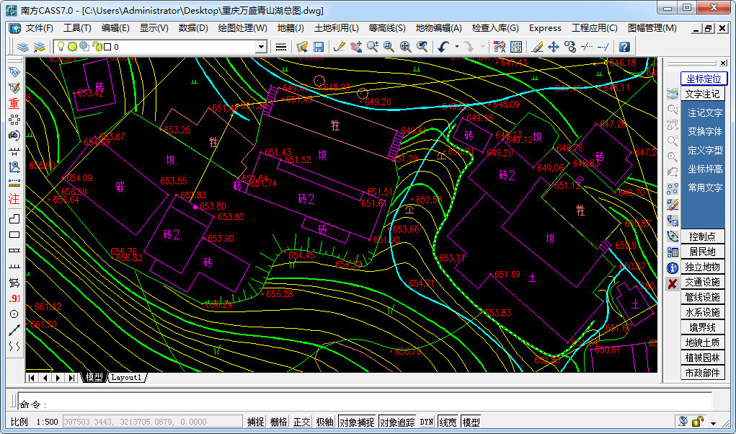Expand the 控制点 category

click(x=702, y=236)
